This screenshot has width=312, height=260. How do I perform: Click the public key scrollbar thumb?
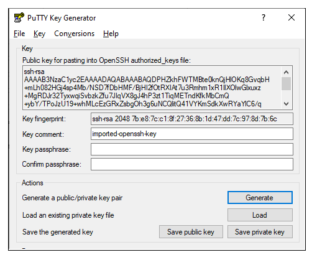286,84
